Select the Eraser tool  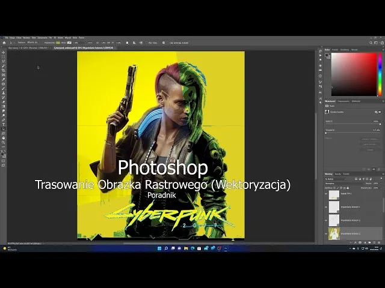(4, 102)
